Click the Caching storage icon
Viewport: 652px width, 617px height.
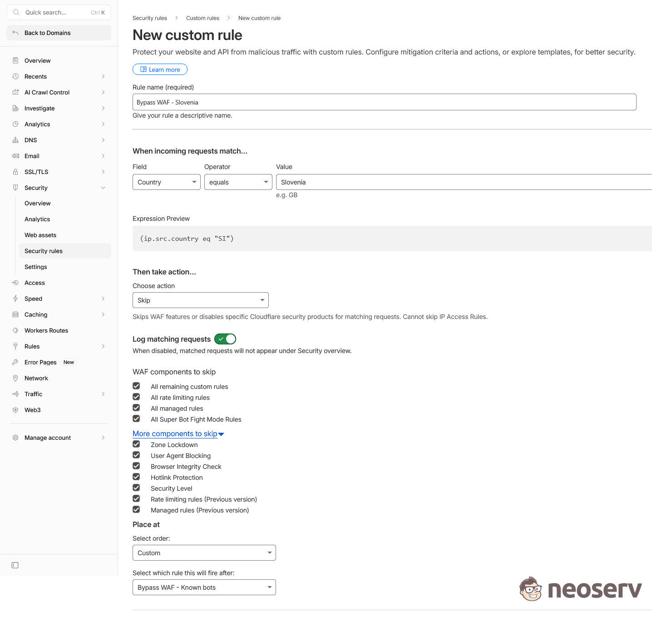(15, 314)
